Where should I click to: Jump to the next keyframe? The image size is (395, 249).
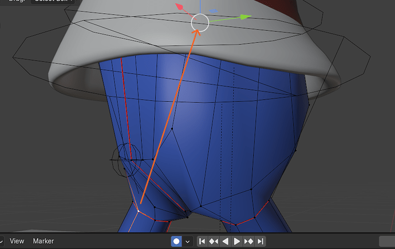(248, 242)
